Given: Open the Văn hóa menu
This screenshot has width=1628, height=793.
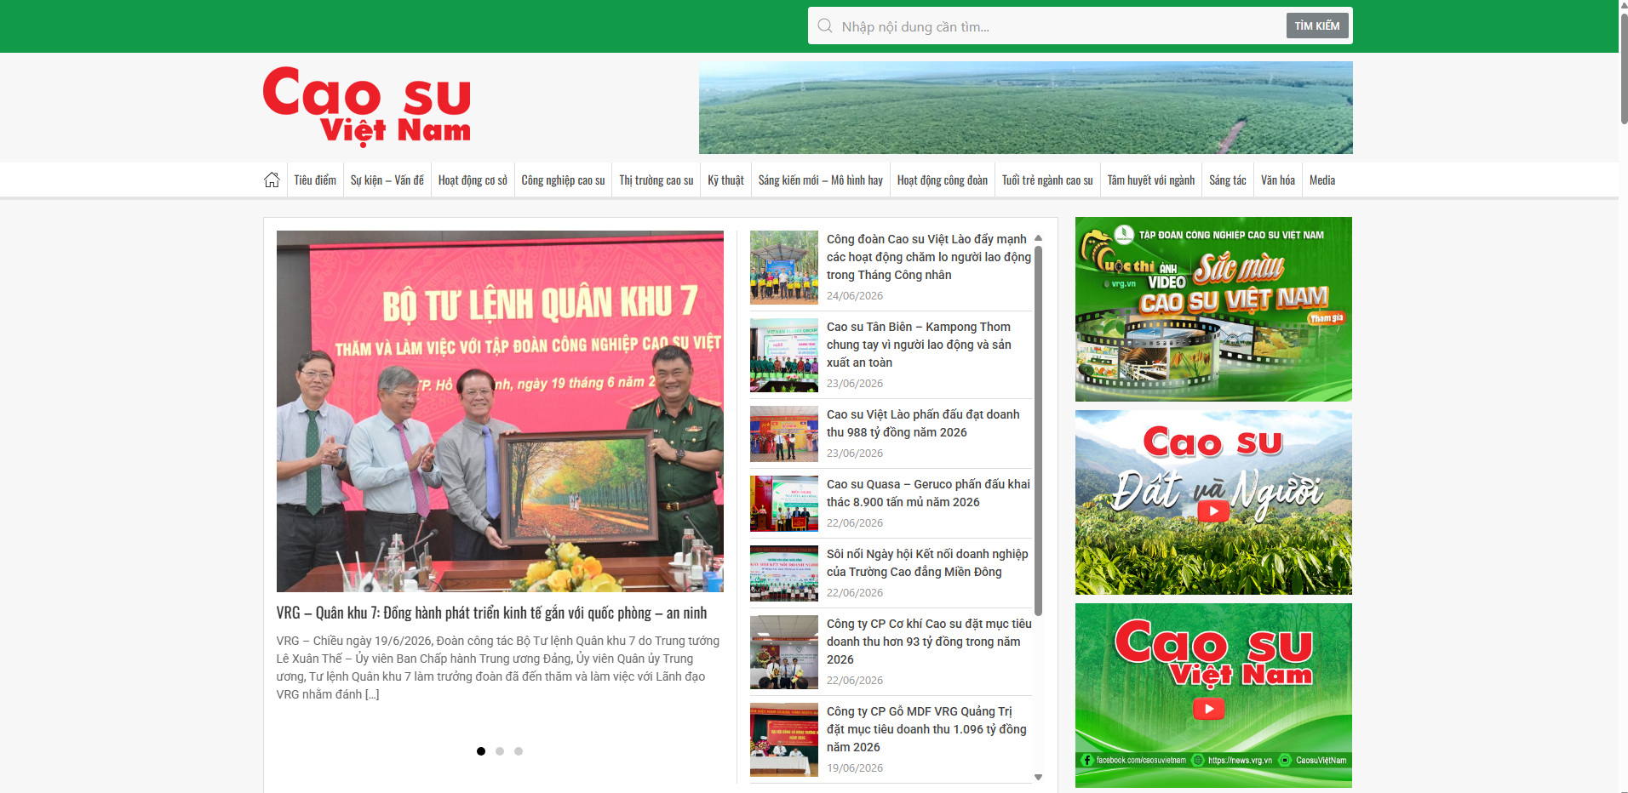Looking at the screenshot, I should tap(1278, 180).
